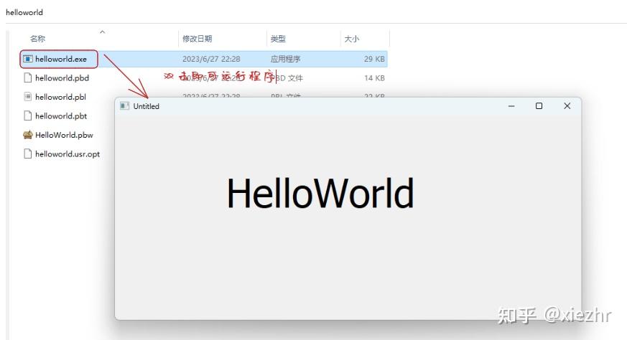Click the Untitled window's title bar icon
Screen dimensions: 627x340
(x=125, y=106)
